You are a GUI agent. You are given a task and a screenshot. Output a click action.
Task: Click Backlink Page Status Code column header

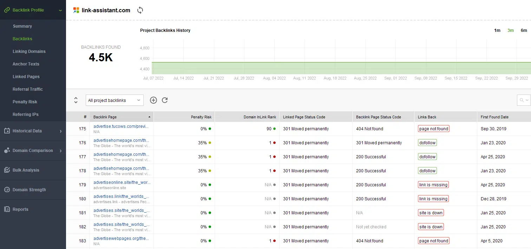pyautogui.click(x=383, y=117)
